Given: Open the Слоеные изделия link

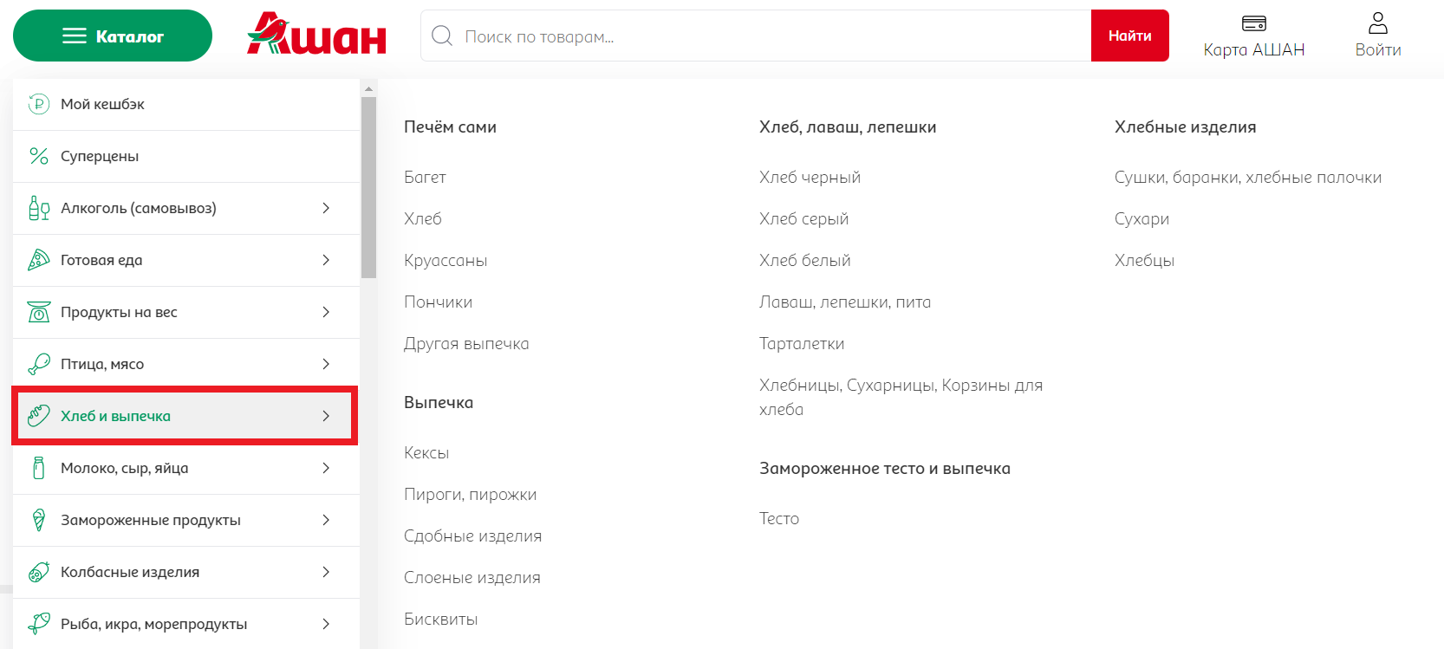Looking at the screenshot, I should click(472, 577).
